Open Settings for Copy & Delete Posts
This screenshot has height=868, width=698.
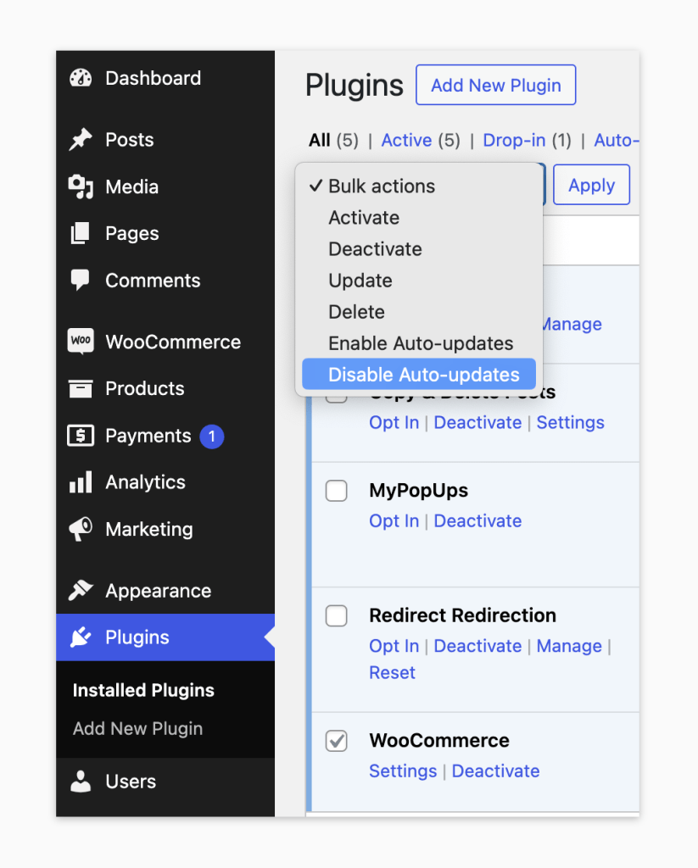(x=570, y=422)
